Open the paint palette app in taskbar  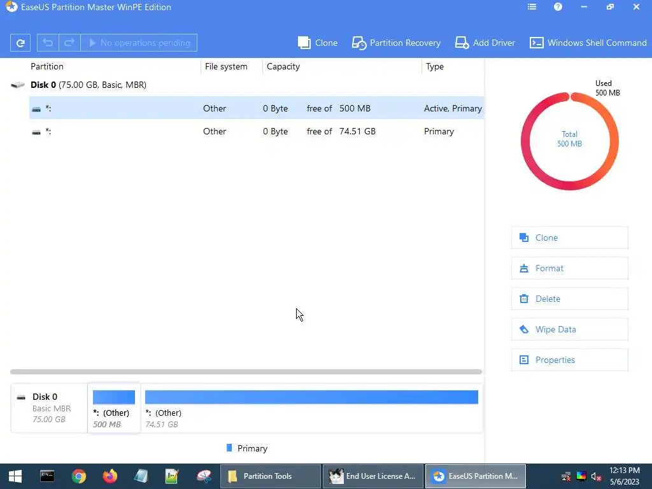(x=204, y=476)
